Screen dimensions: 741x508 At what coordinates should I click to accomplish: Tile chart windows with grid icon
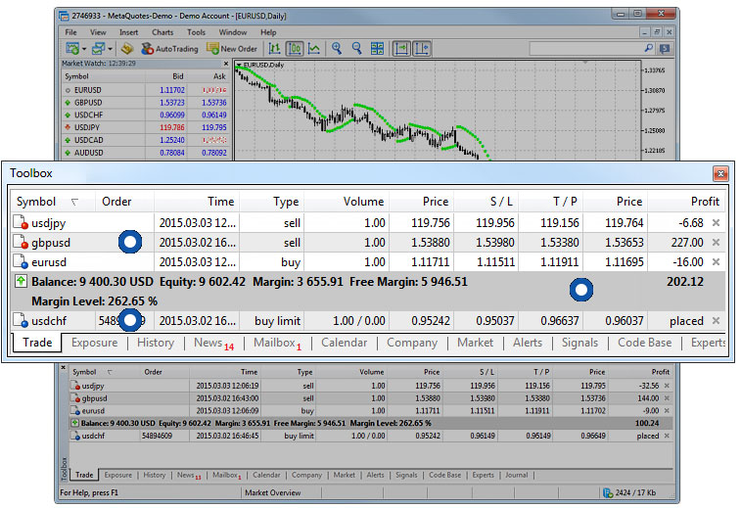[377, 48]
